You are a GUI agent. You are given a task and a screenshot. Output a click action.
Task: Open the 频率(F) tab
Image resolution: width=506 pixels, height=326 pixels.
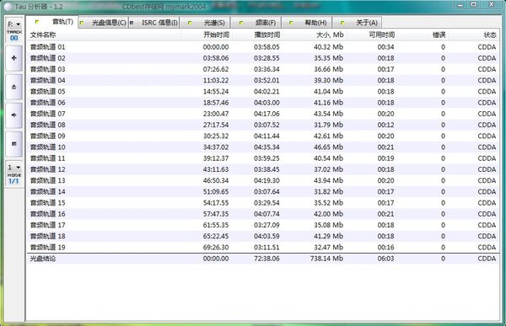(256, 23)
